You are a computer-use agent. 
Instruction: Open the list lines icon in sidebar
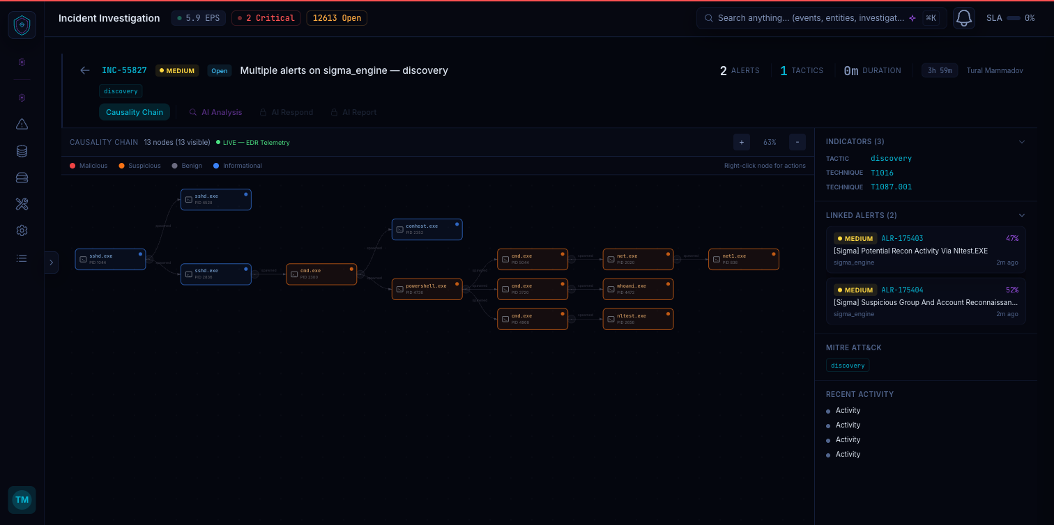[x=22, y=258]
